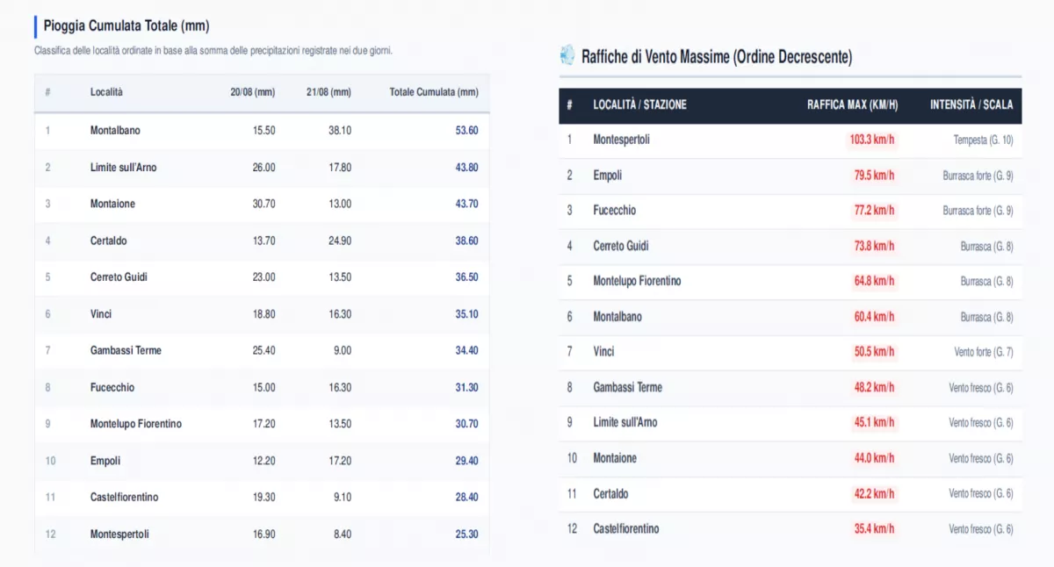Select the Vento forte (G. 7) label for Vinci
Screen dimensions: 1054x567
pos(984,352)
